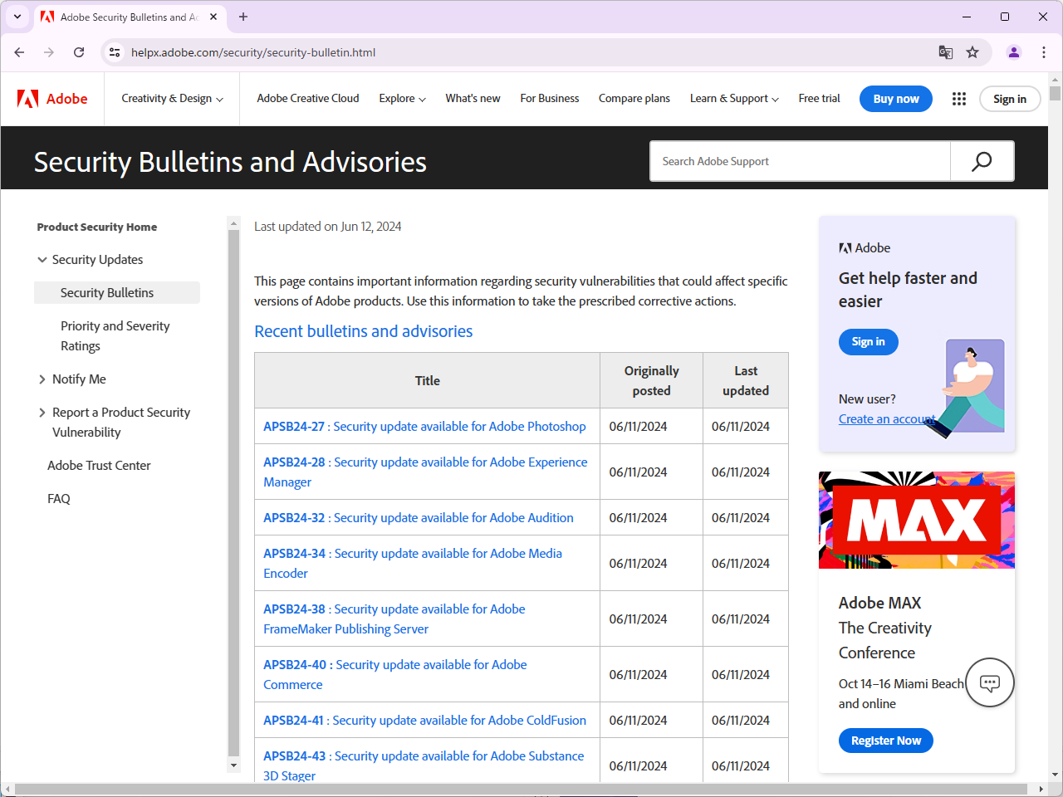Close the Adobe Security Bulletins tab
Image resolution: width=1063 pixels, height=797 pixels.
click(x=213, y=17)
